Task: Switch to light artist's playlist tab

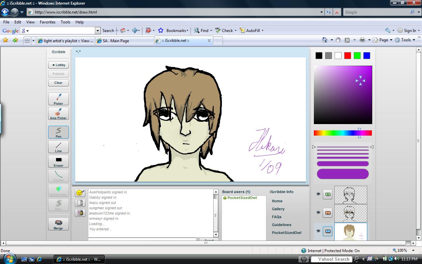Action: (x=65, y=41)
